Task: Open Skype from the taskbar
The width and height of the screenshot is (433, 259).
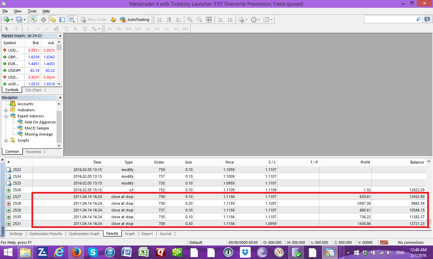Action: [x=93, y=252]
